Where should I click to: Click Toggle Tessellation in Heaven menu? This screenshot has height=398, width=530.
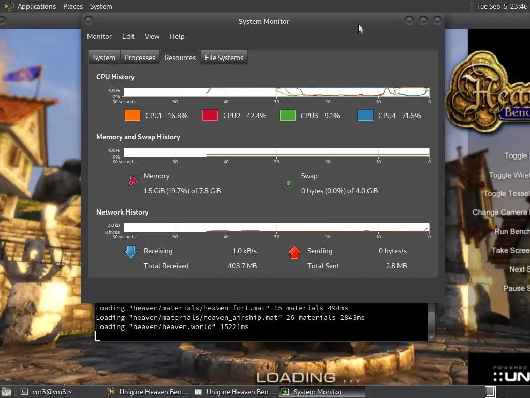506,194
